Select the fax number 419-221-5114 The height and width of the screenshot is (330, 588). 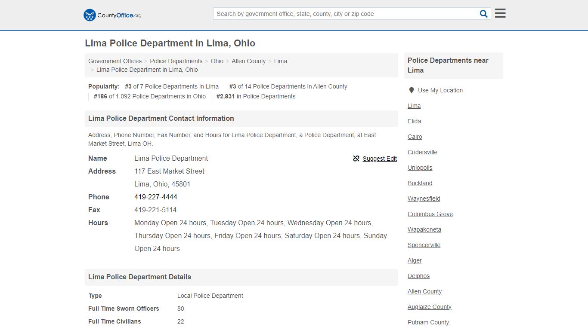(155, 210)
